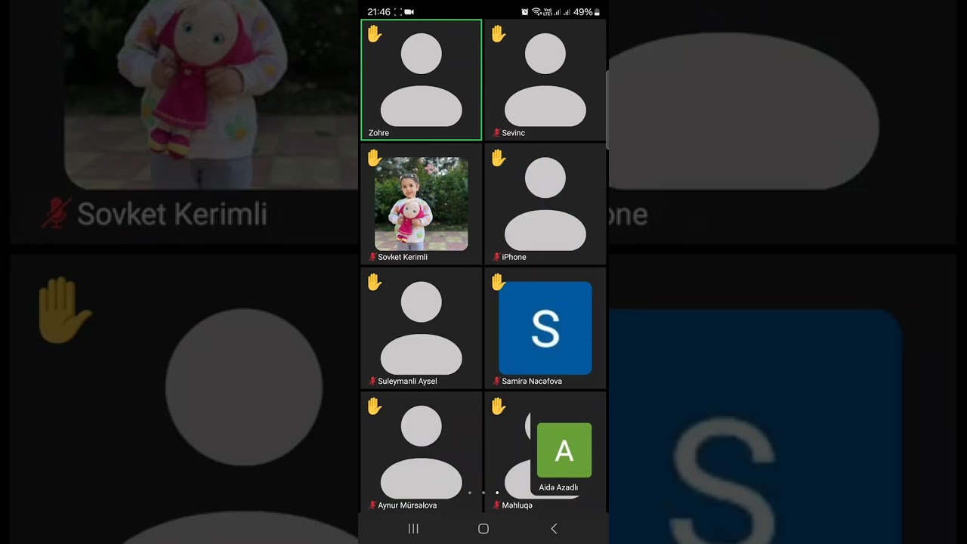Tap the Android recent apps button

point(413,529)
